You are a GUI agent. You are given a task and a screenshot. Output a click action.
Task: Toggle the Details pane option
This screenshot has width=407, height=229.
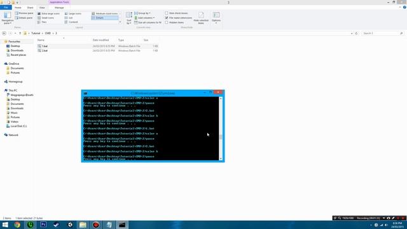pos(24,18)
